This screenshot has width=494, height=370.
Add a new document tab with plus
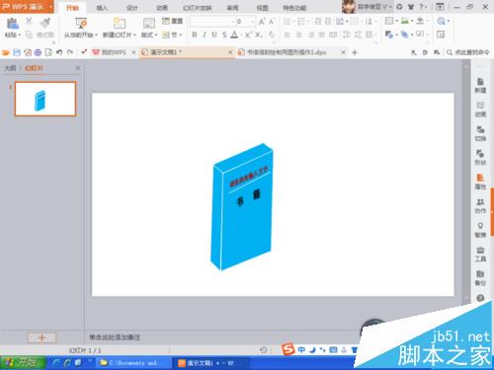pyautogui.click(x=355, y=52)
